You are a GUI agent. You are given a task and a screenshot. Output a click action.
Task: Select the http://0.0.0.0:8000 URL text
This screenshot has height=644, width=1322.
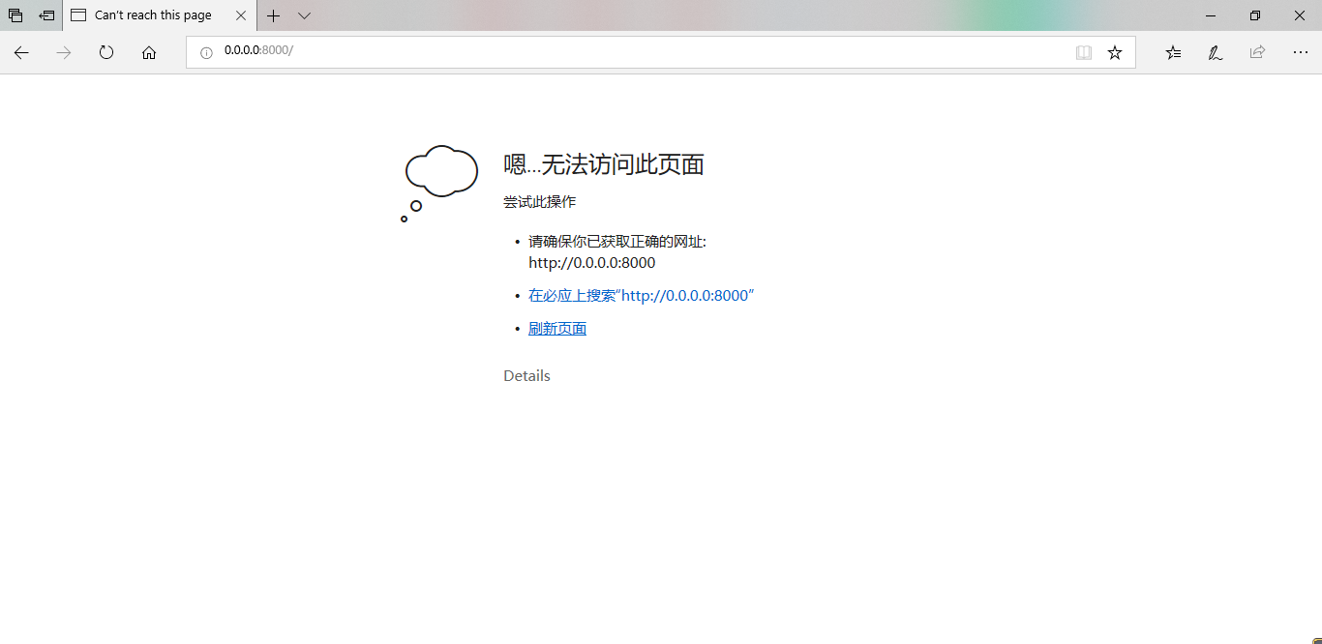pyautogui.click(x=592, y=263)
